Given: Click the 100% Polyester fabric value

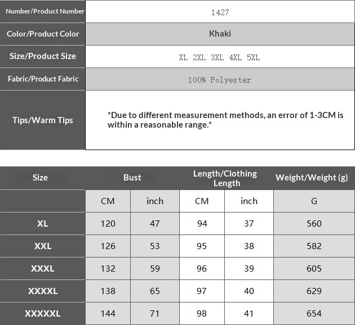Looking at the screenshot, I should click(220, 80).
